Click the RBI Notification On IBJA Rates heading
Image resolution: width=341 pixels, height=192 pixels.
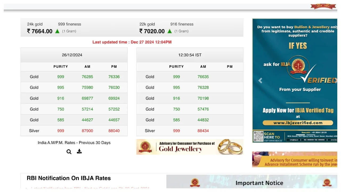click(x=69, y=178)
